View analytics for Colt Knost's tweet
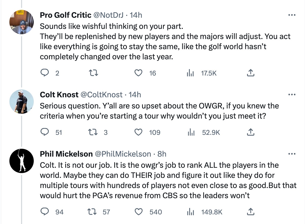305x224 pixels. click(x=190, y=132)
